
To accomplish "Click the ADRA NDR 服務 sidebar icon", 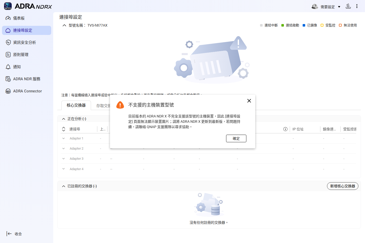I will click(x=8, y=79).
